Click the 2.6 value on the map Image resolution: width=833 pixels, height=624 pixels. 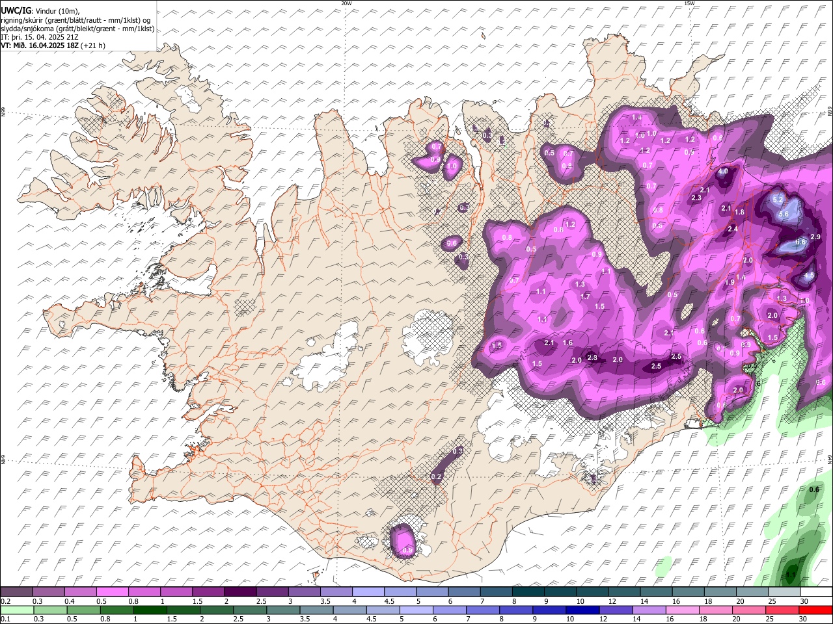pos(676,356)
